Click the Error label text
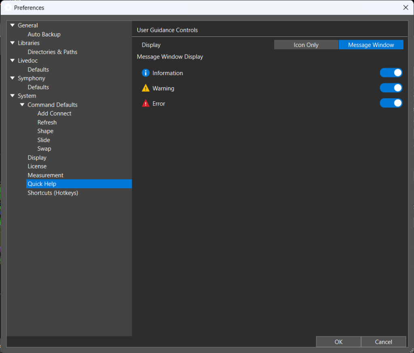This screenshot has width=414, height=353. click(158, 104)
